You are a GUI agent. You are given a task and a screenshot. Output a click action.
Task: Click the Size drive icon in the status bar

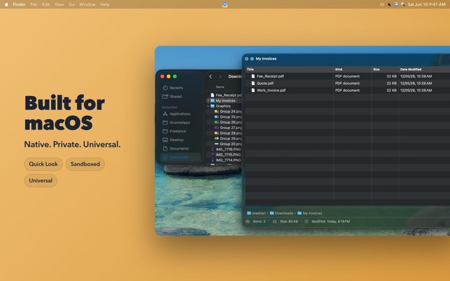(x=274, y=221)
